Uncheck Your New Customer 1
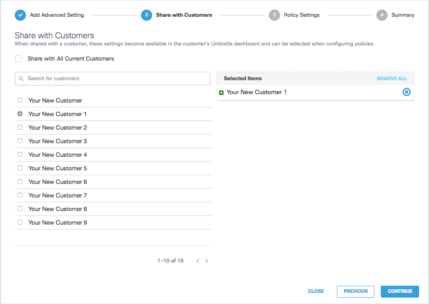Viewport: 429px width, 304px height. point(20,114)
